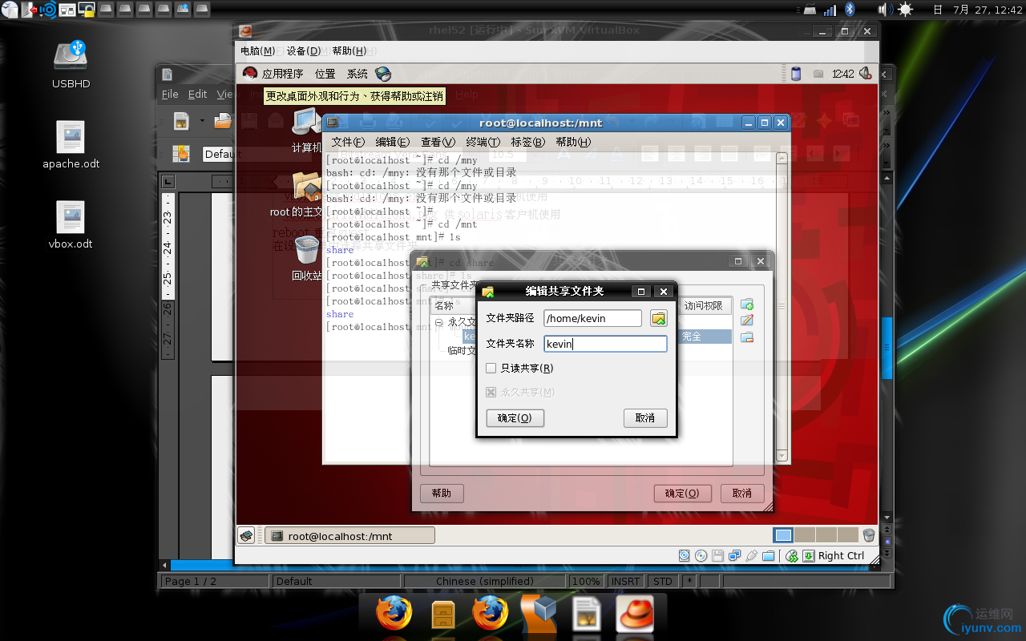Open the OpenOffice Writer Edit menu

point(198,94)
